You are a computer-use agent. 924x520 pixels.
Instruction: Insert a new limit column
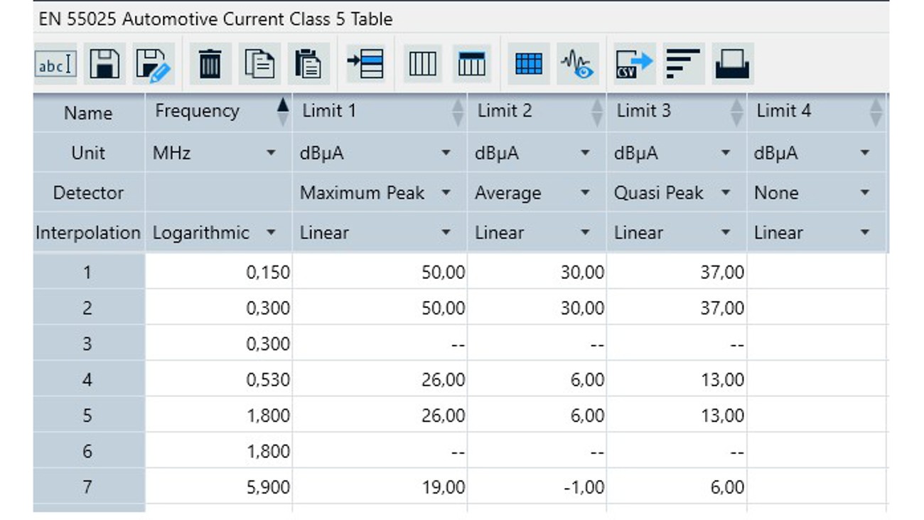[x=472, y=63]
